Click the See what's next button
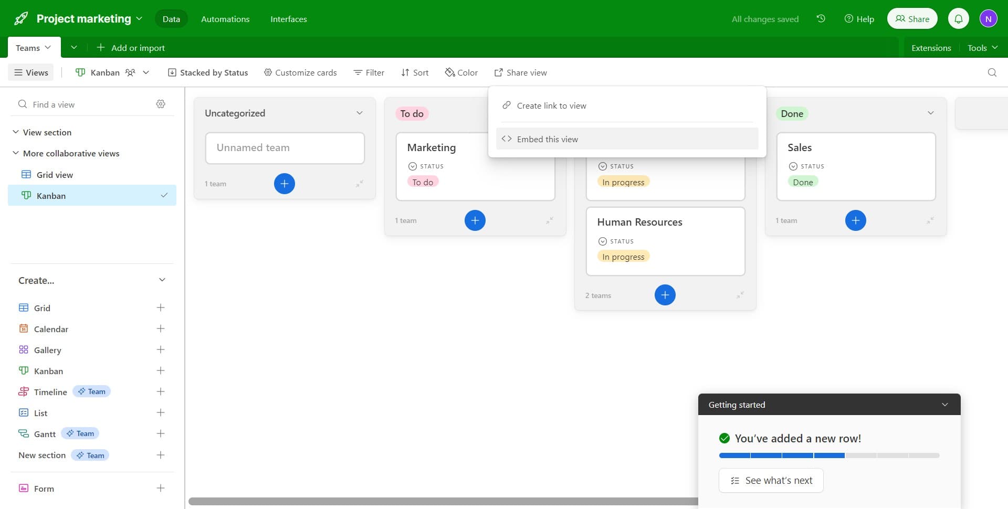1008x509 pixels. (771, 480)
